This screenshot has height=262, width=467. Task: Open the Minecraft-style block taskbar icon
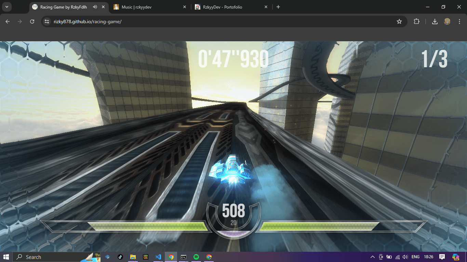click(146, 257)
